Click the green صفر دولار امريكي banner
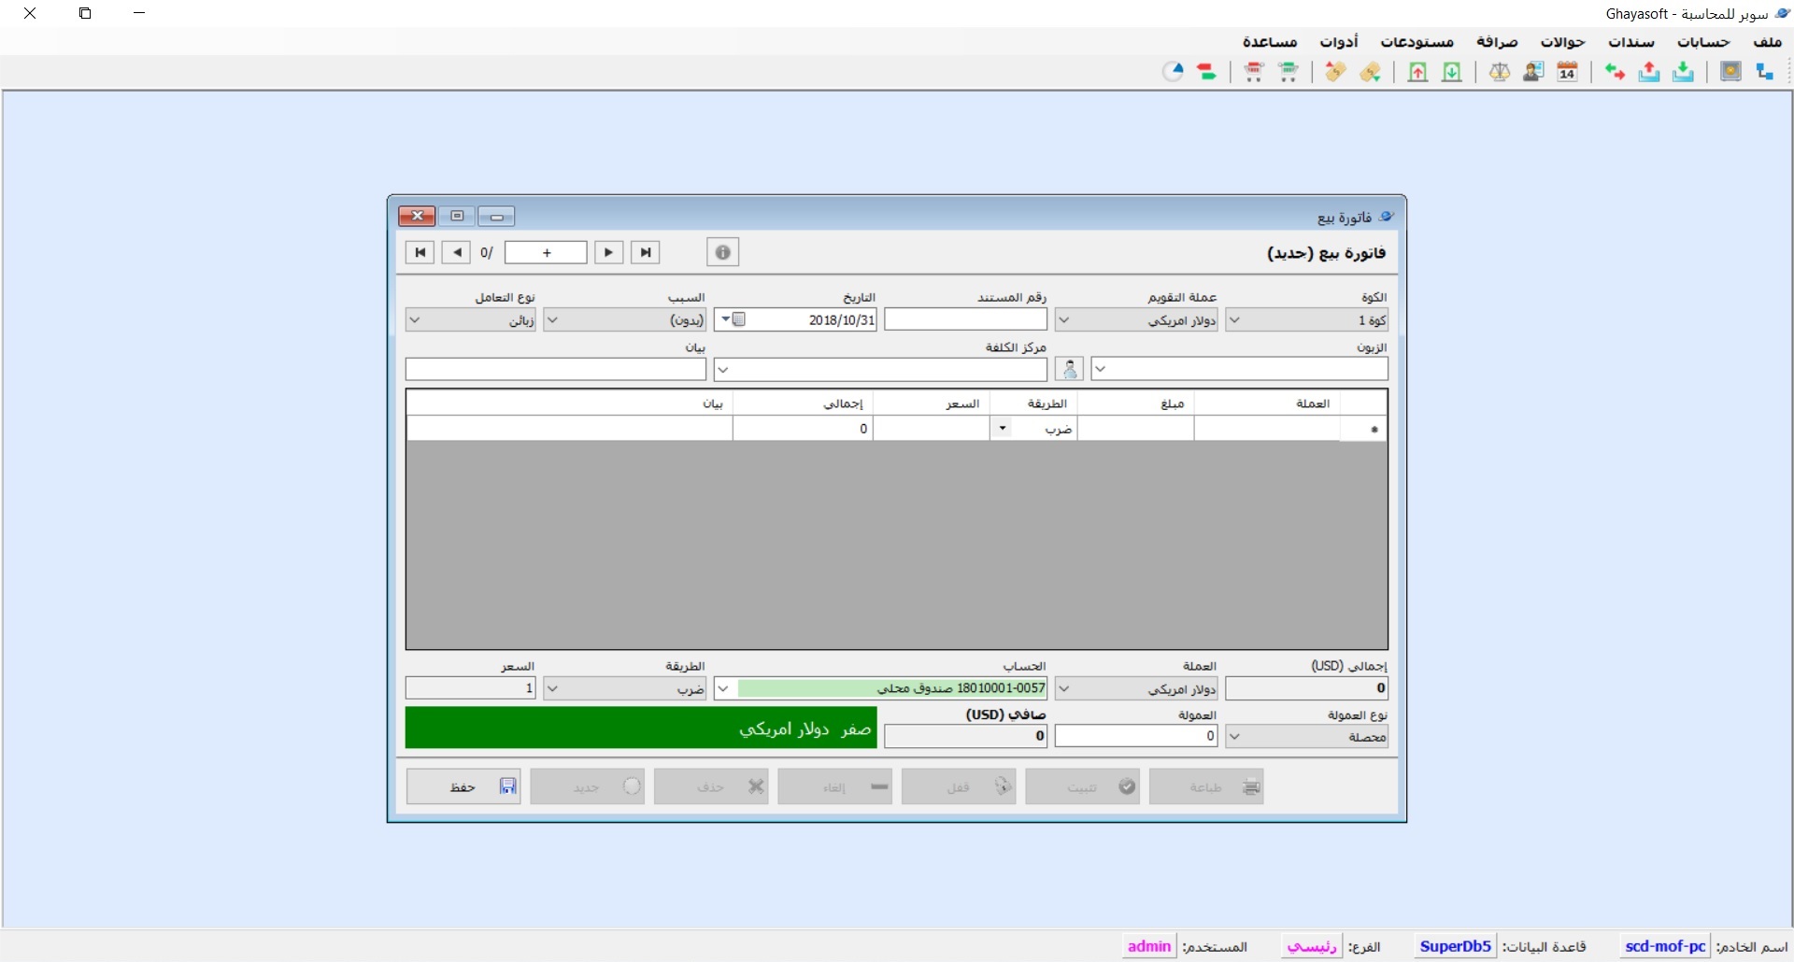The width and height of the screenshot is (1794, 962). pos(641,728)
